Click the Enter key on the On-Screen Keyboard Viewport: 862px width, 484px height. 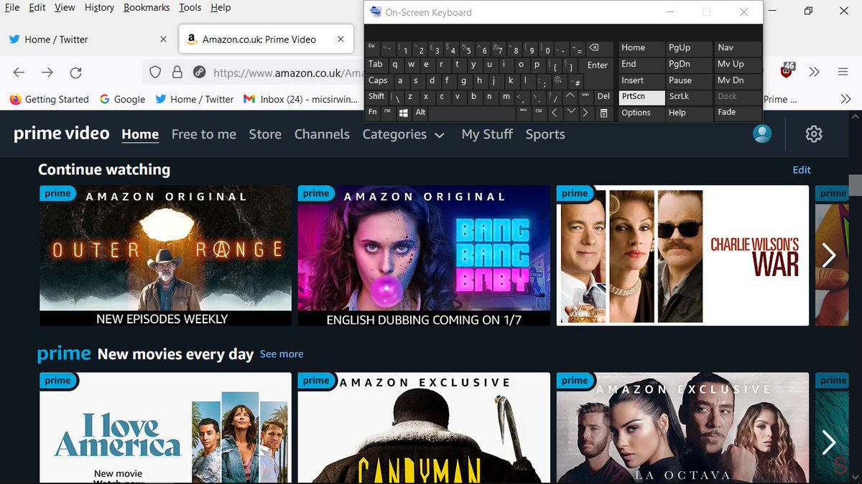(x=598, y=65)
